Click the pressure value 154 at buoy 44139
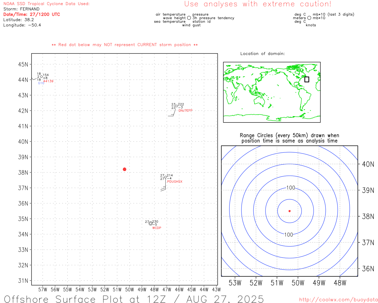Image resolution: width=378 pixels, height=303 pixels. [x=46, y=75]
